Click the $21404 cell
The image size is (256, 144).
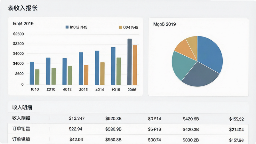236,130
